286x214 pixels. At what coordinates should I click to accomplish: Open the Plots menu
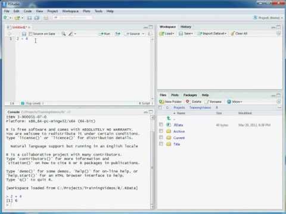(x=86, y=11)
